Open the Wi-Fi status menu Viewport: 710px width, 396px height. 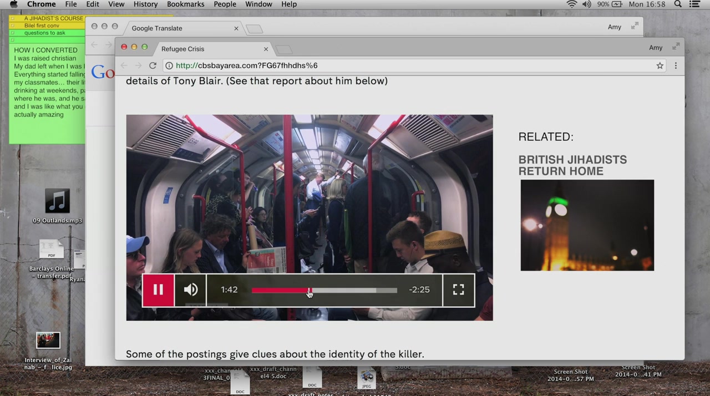(x=571, y=4)
